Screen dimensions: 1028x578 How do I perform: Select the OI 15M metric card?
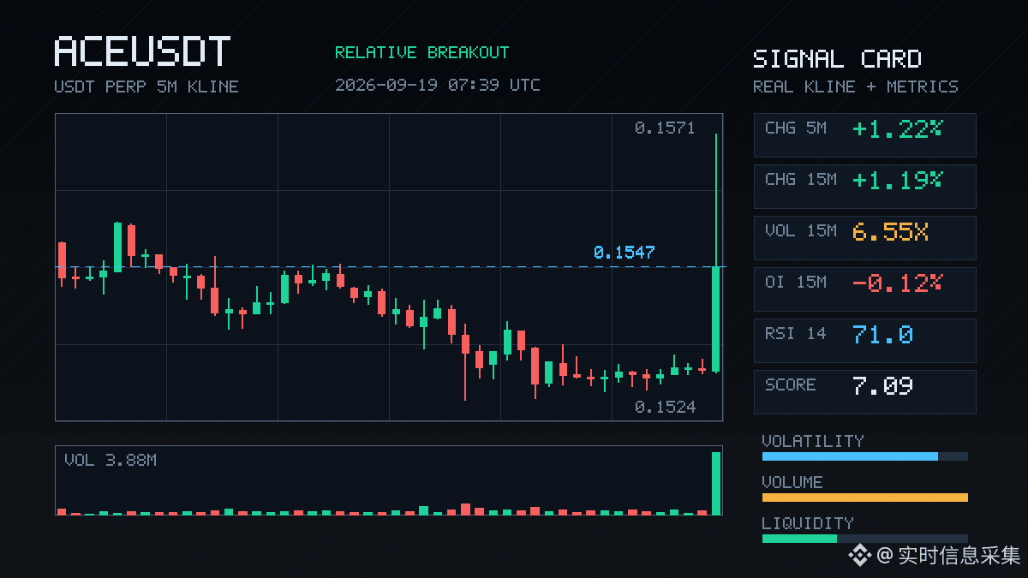864,289
